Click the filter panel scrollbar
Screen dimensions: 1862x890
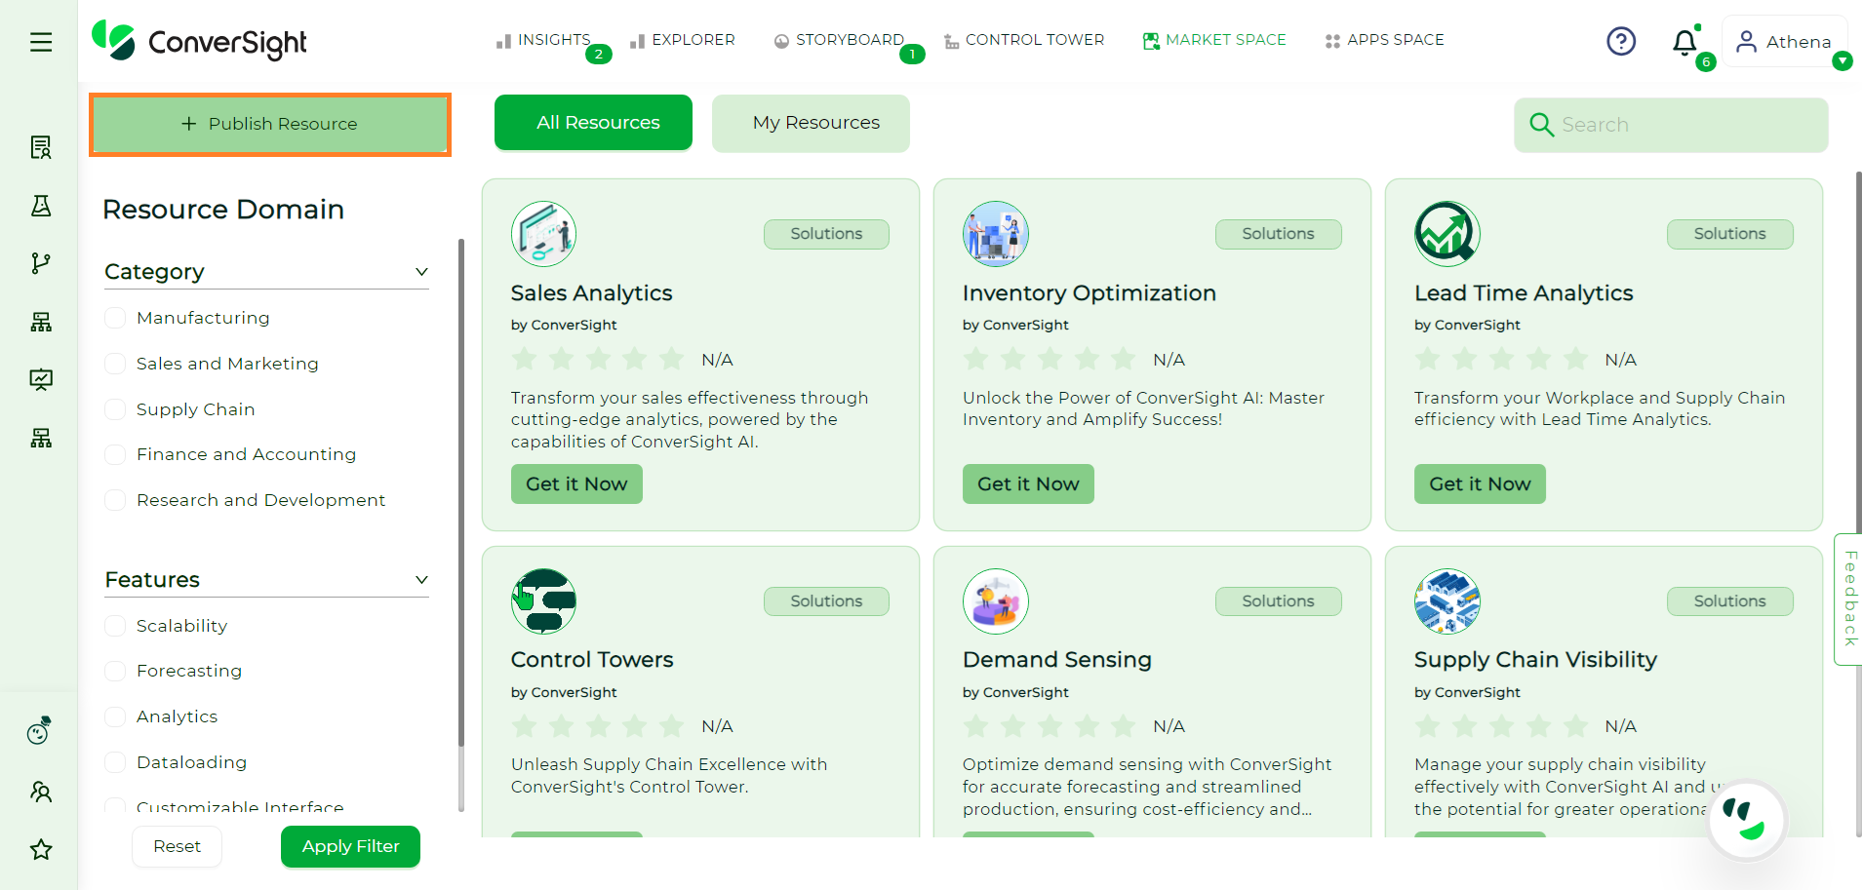tap(461, 492)
